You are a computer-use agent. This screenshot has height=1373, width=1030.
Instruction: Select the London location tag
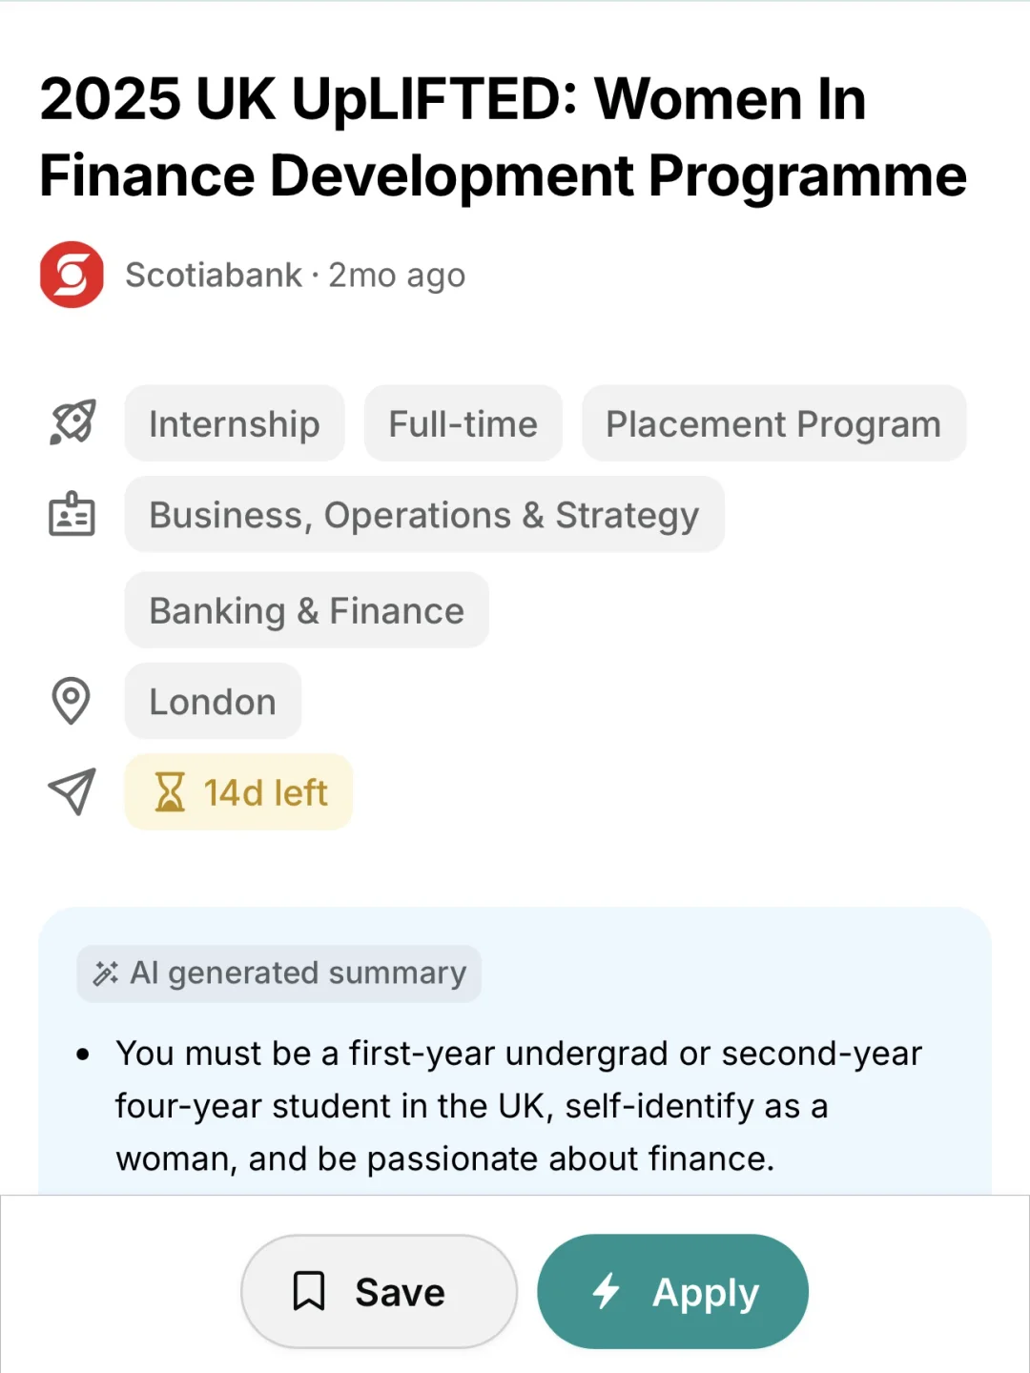[213, 701]
